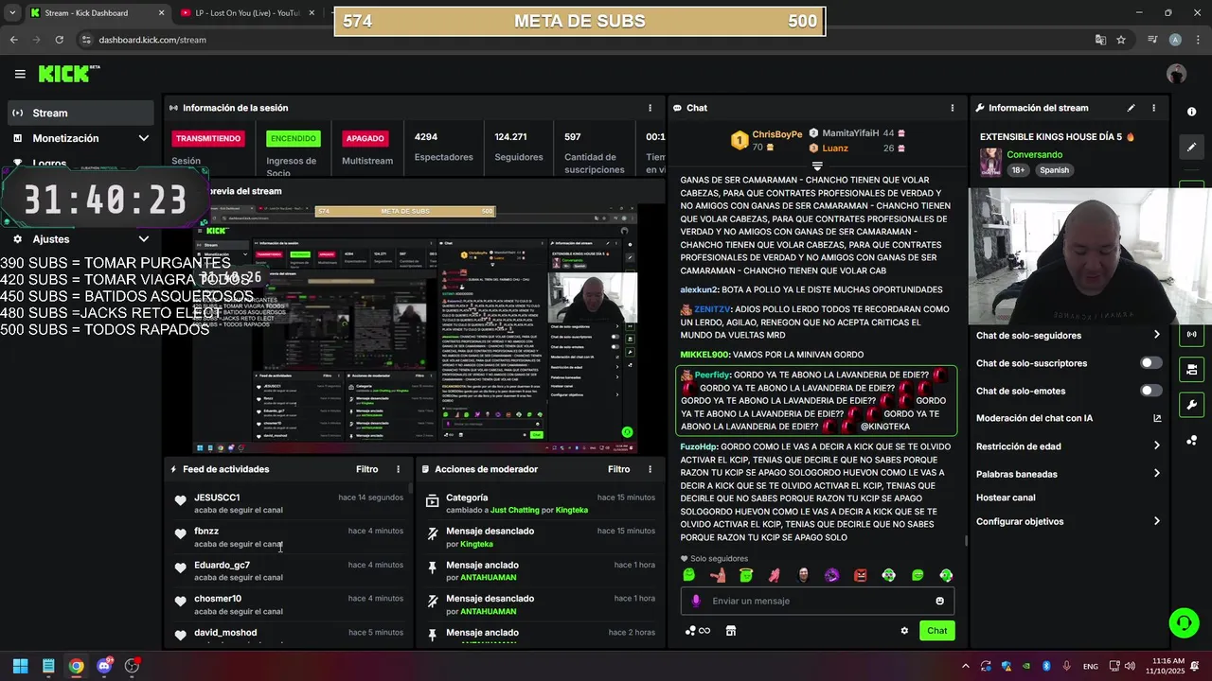Click the TRANSMITIENDO status badge
The width and height of the screenshot is (1212, 681).
[x=208, y=138]
